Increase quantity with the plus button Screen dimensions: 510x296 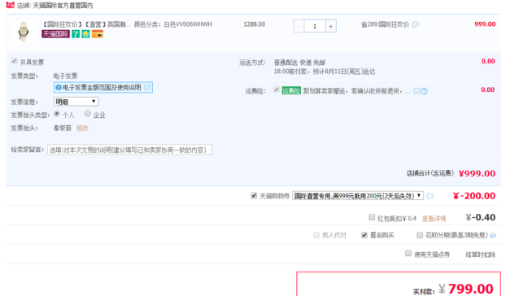point(331,26)
